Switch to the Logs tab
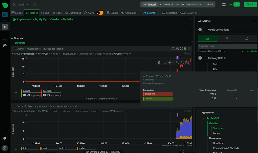Viewport: 258px width, 153px height. 57,13
